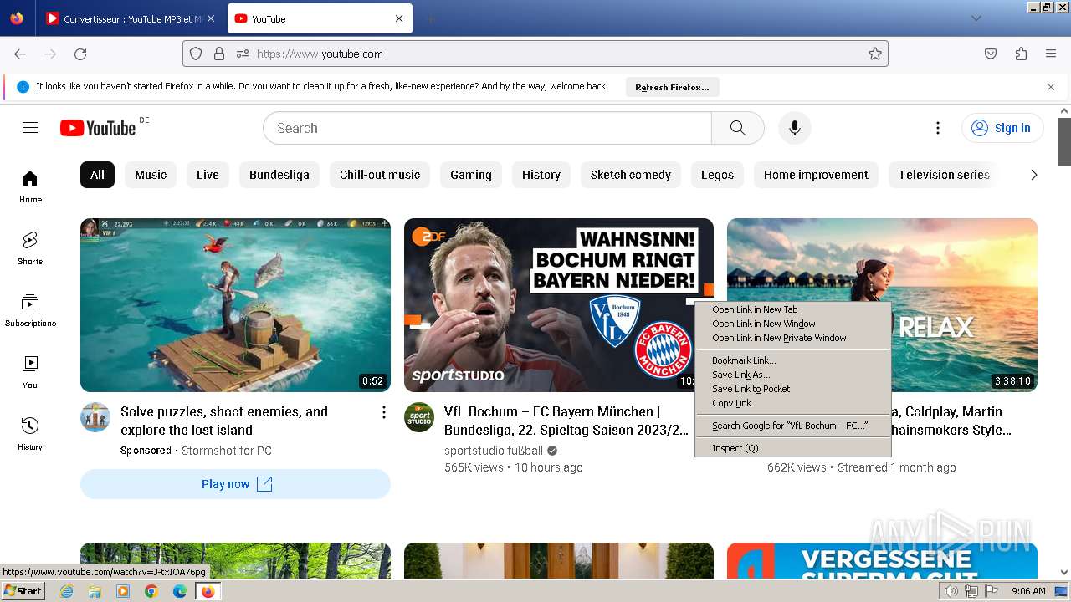Reload the page with the refresh icon
This screenshot has width=1071, height=602.
point(80,54)
